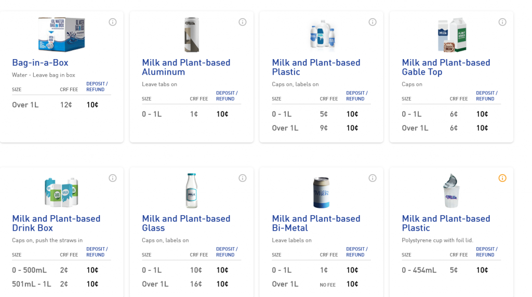Open the Bag-in-a-Box title link
This screenshot has height=297, width=532.
(40, 63)
